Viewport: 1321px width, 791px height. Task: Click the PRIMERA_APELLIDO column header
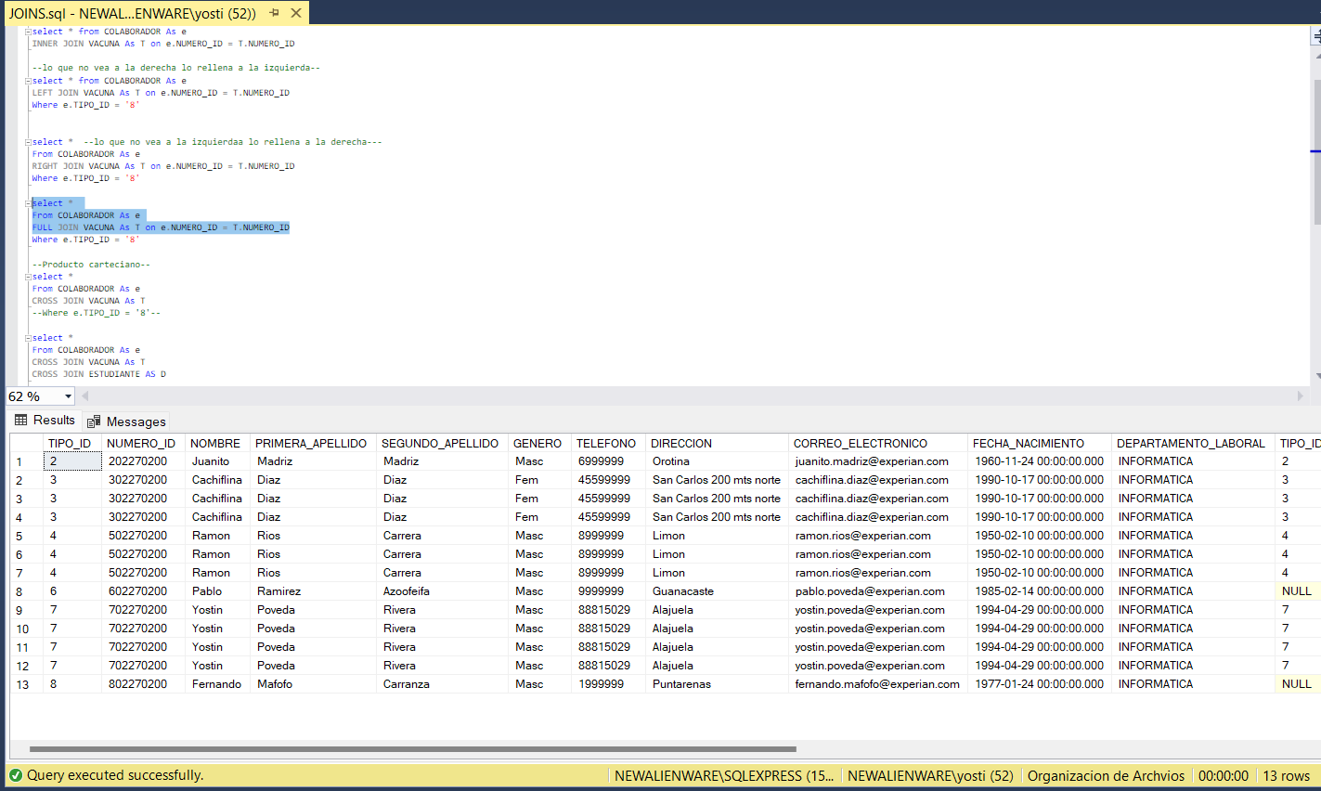point(311,443)
